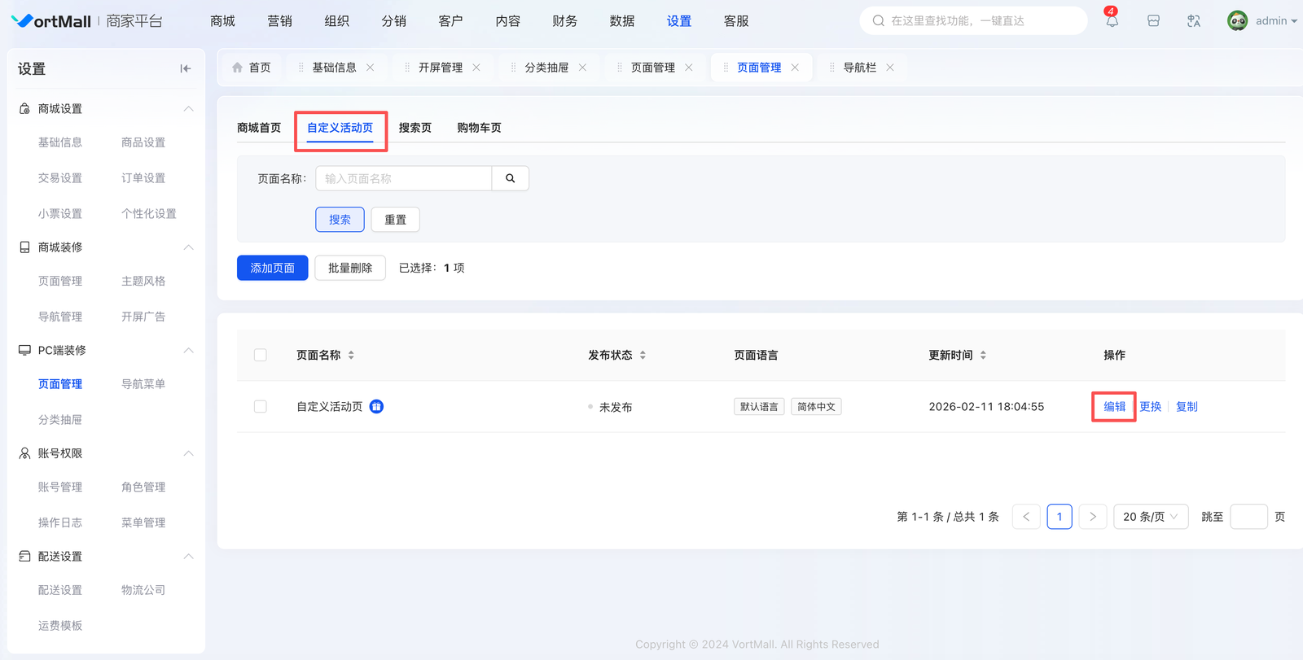Click the store icon in header
Viewport: 1303px width, 660px height.
click(1153, 21)
